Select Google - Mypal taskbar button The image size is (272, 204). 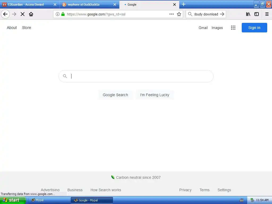pos(92,200)
